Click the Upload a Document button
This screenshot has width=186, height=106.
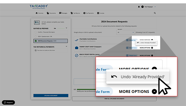[x=51, y=95]
